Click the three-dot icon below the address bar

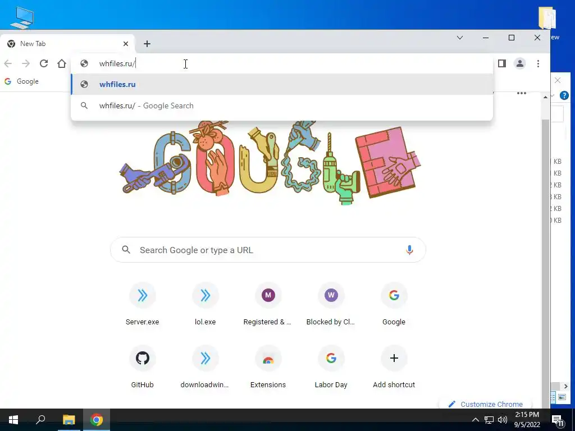click(522, 93)
